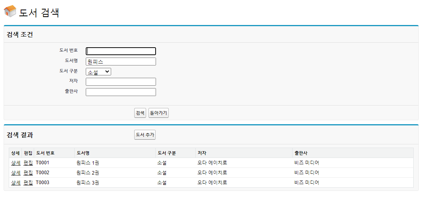Click the 돌아가기 button

(158, 113)
